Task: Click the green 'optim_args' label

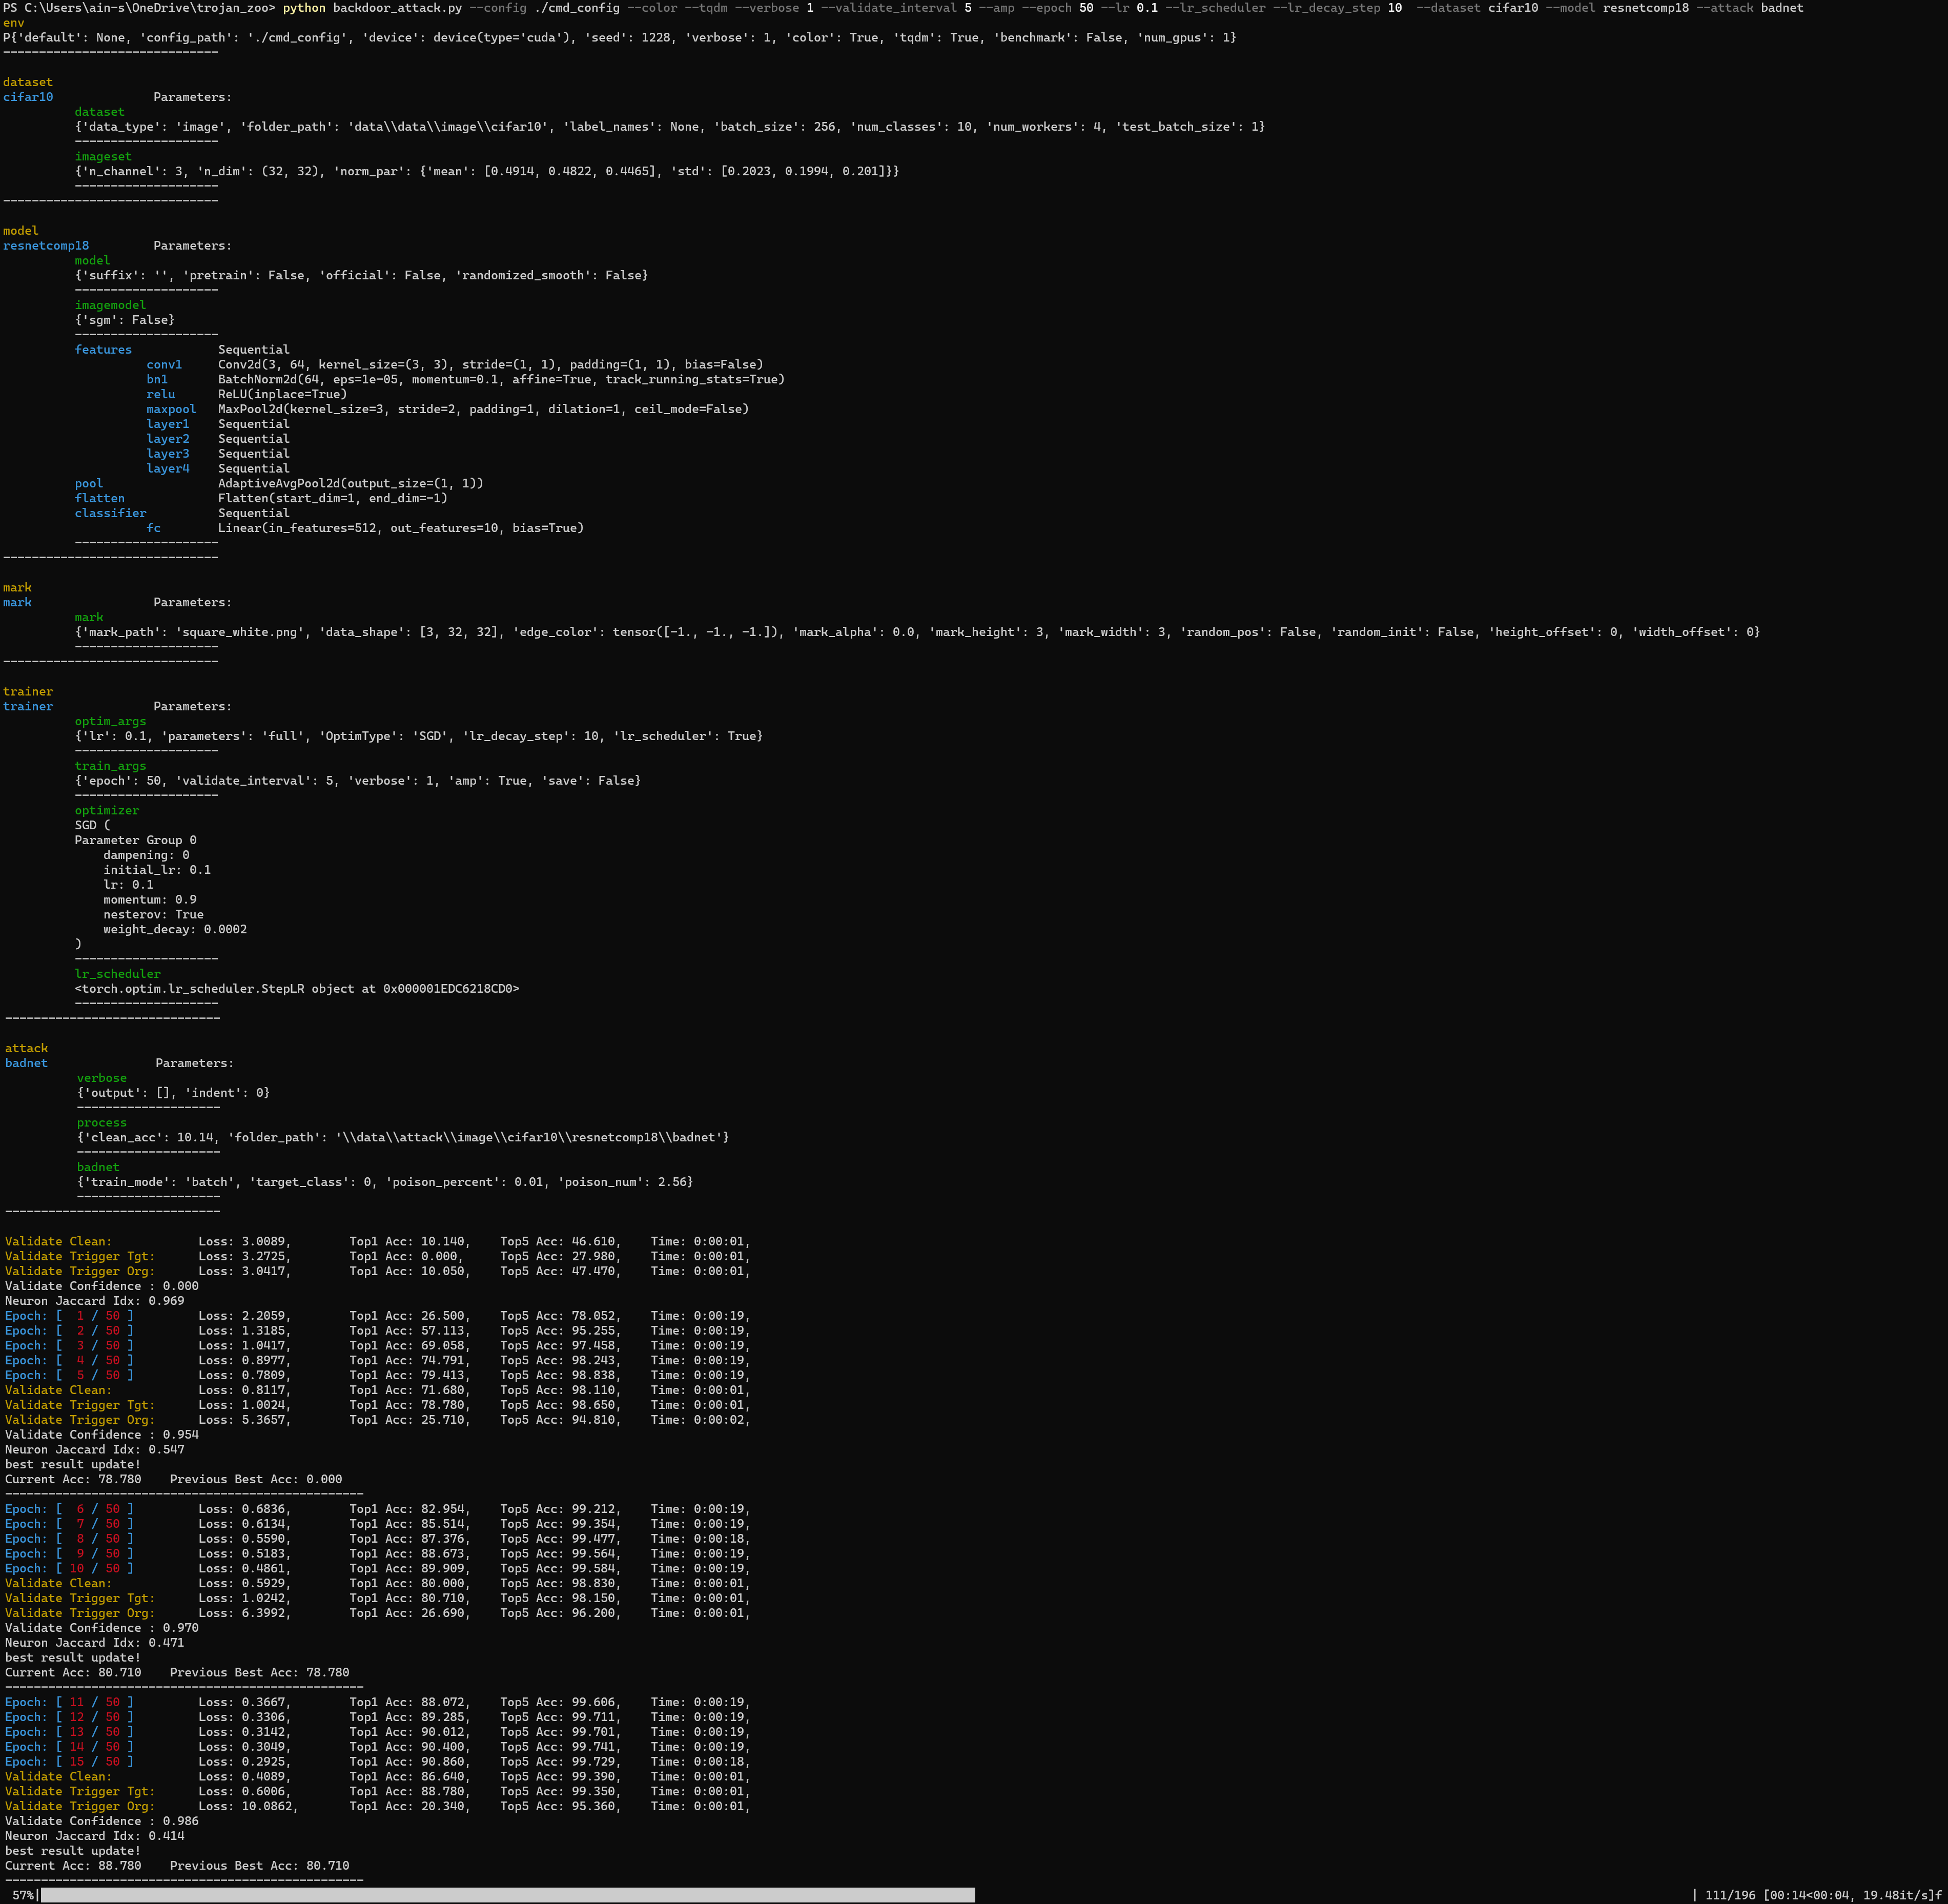Action: point(110,721)
